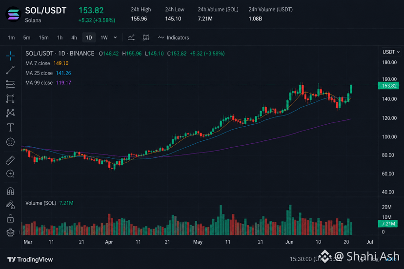Click the MA 25 close indicator label
The image size is (404, 269).
pos(39,73)
